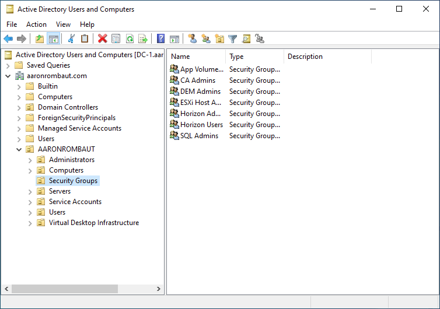Screen dimensions: 440x309
Task: Toggle the Show/Hide Console Tree button
Action: click(53, 39)
